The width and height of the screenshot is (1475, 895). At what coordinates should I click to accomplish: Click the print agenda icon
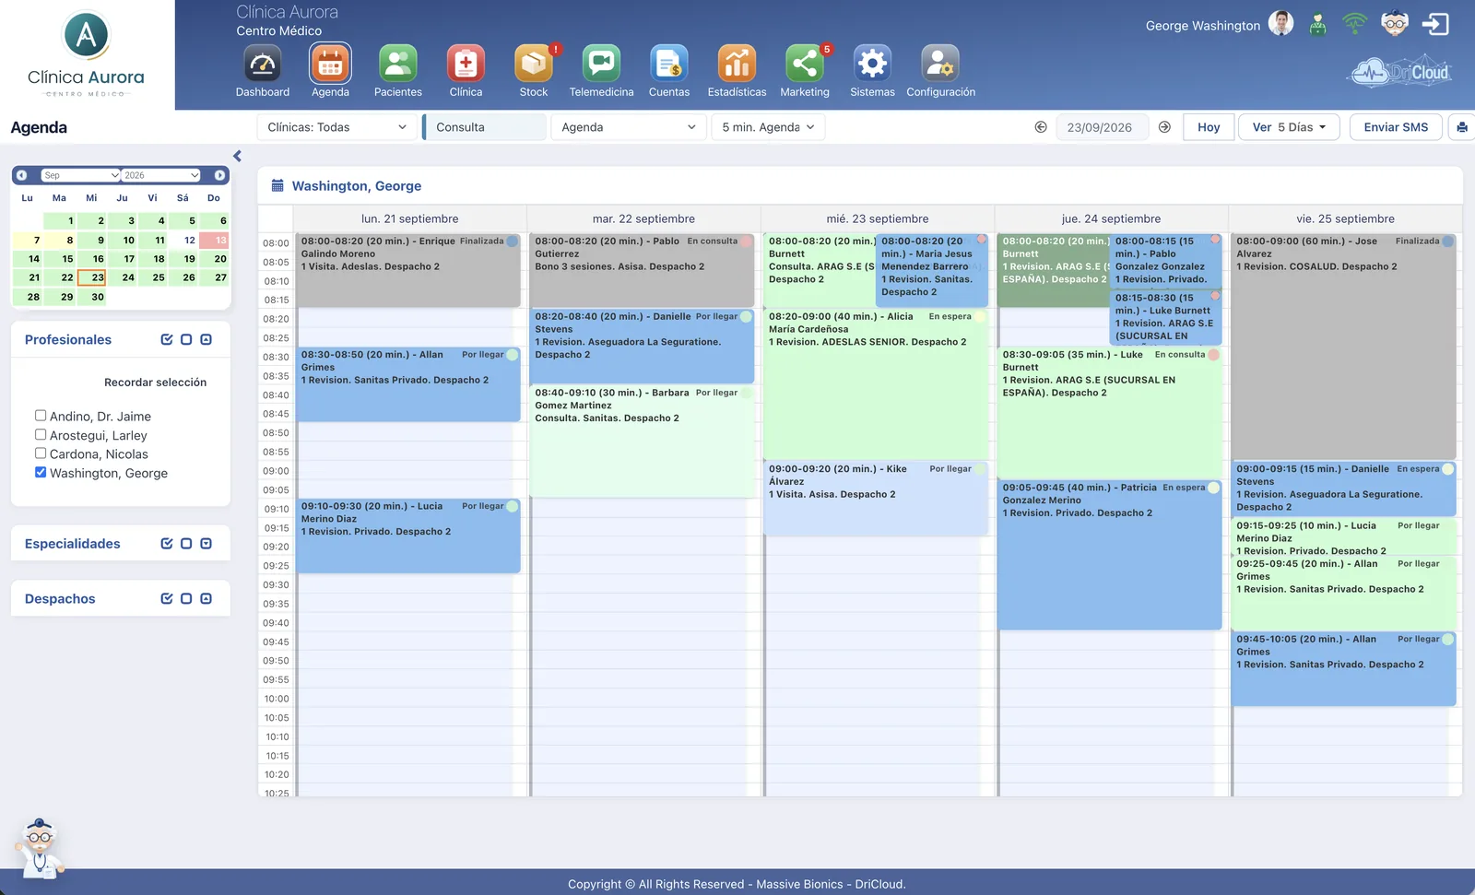1462,127
